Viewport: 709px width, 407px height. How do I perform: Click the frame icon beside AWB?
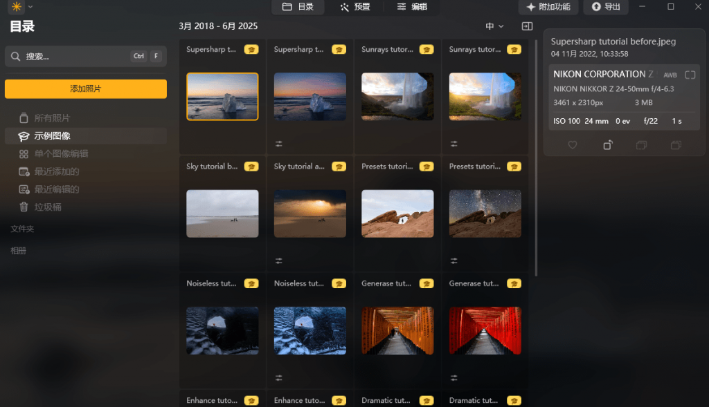coord(690,75)
